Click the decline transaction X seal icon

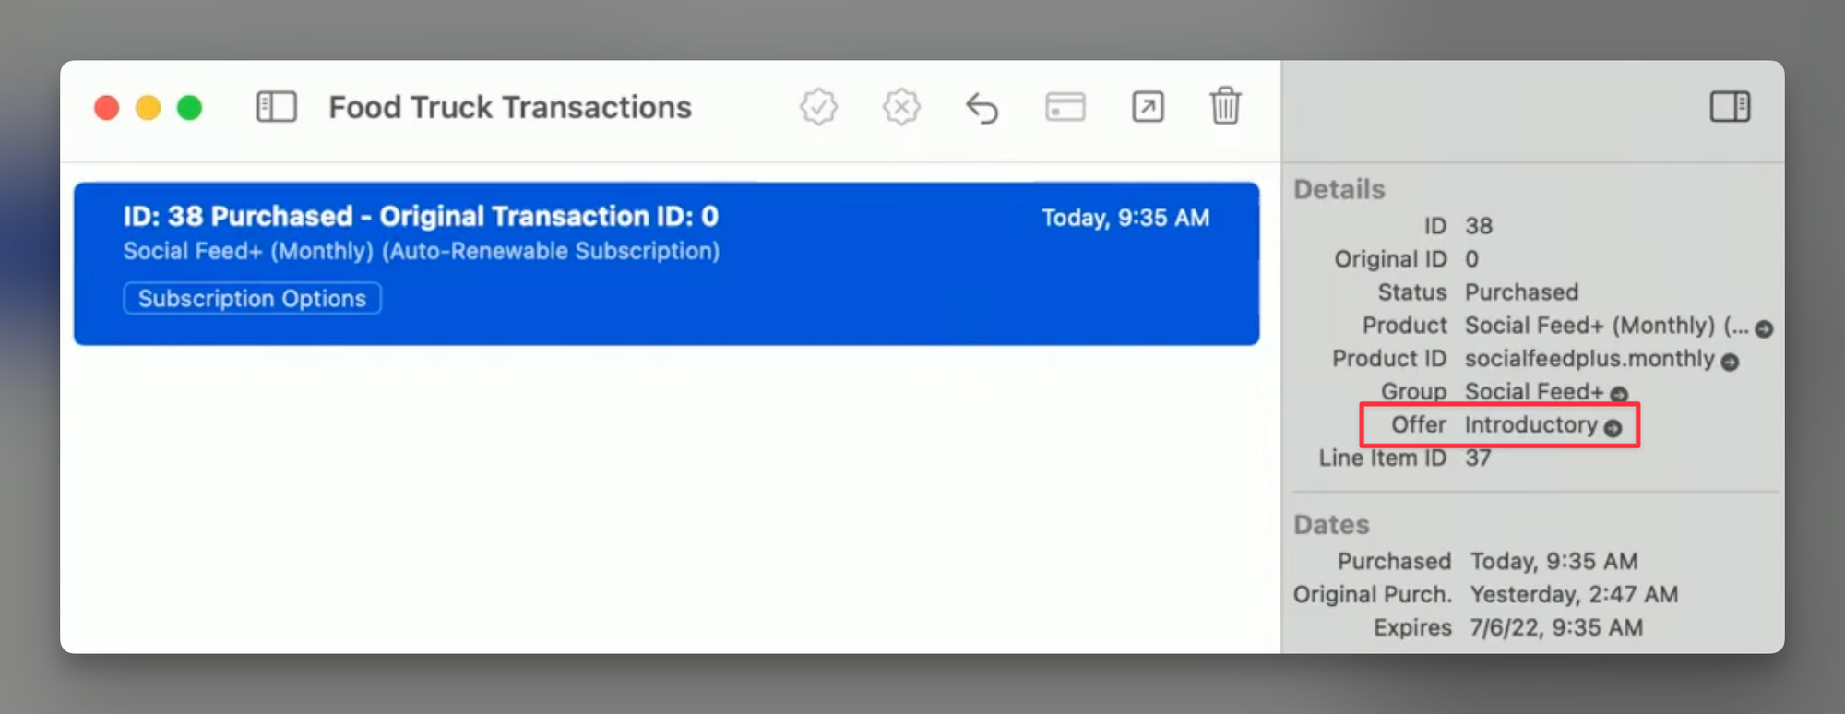900,107
